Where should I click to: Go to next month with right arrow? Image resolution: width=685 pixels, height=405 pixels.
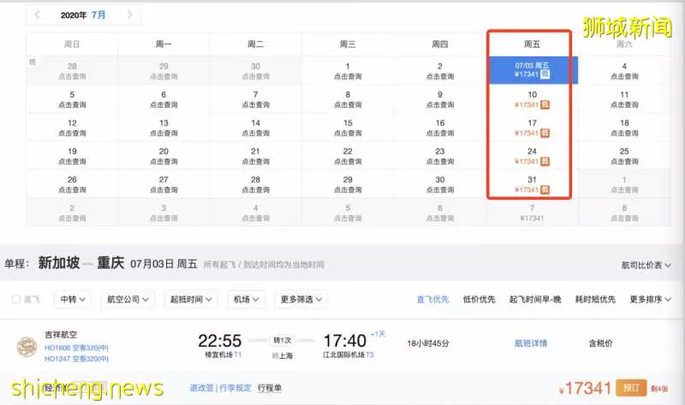point(130,15)
